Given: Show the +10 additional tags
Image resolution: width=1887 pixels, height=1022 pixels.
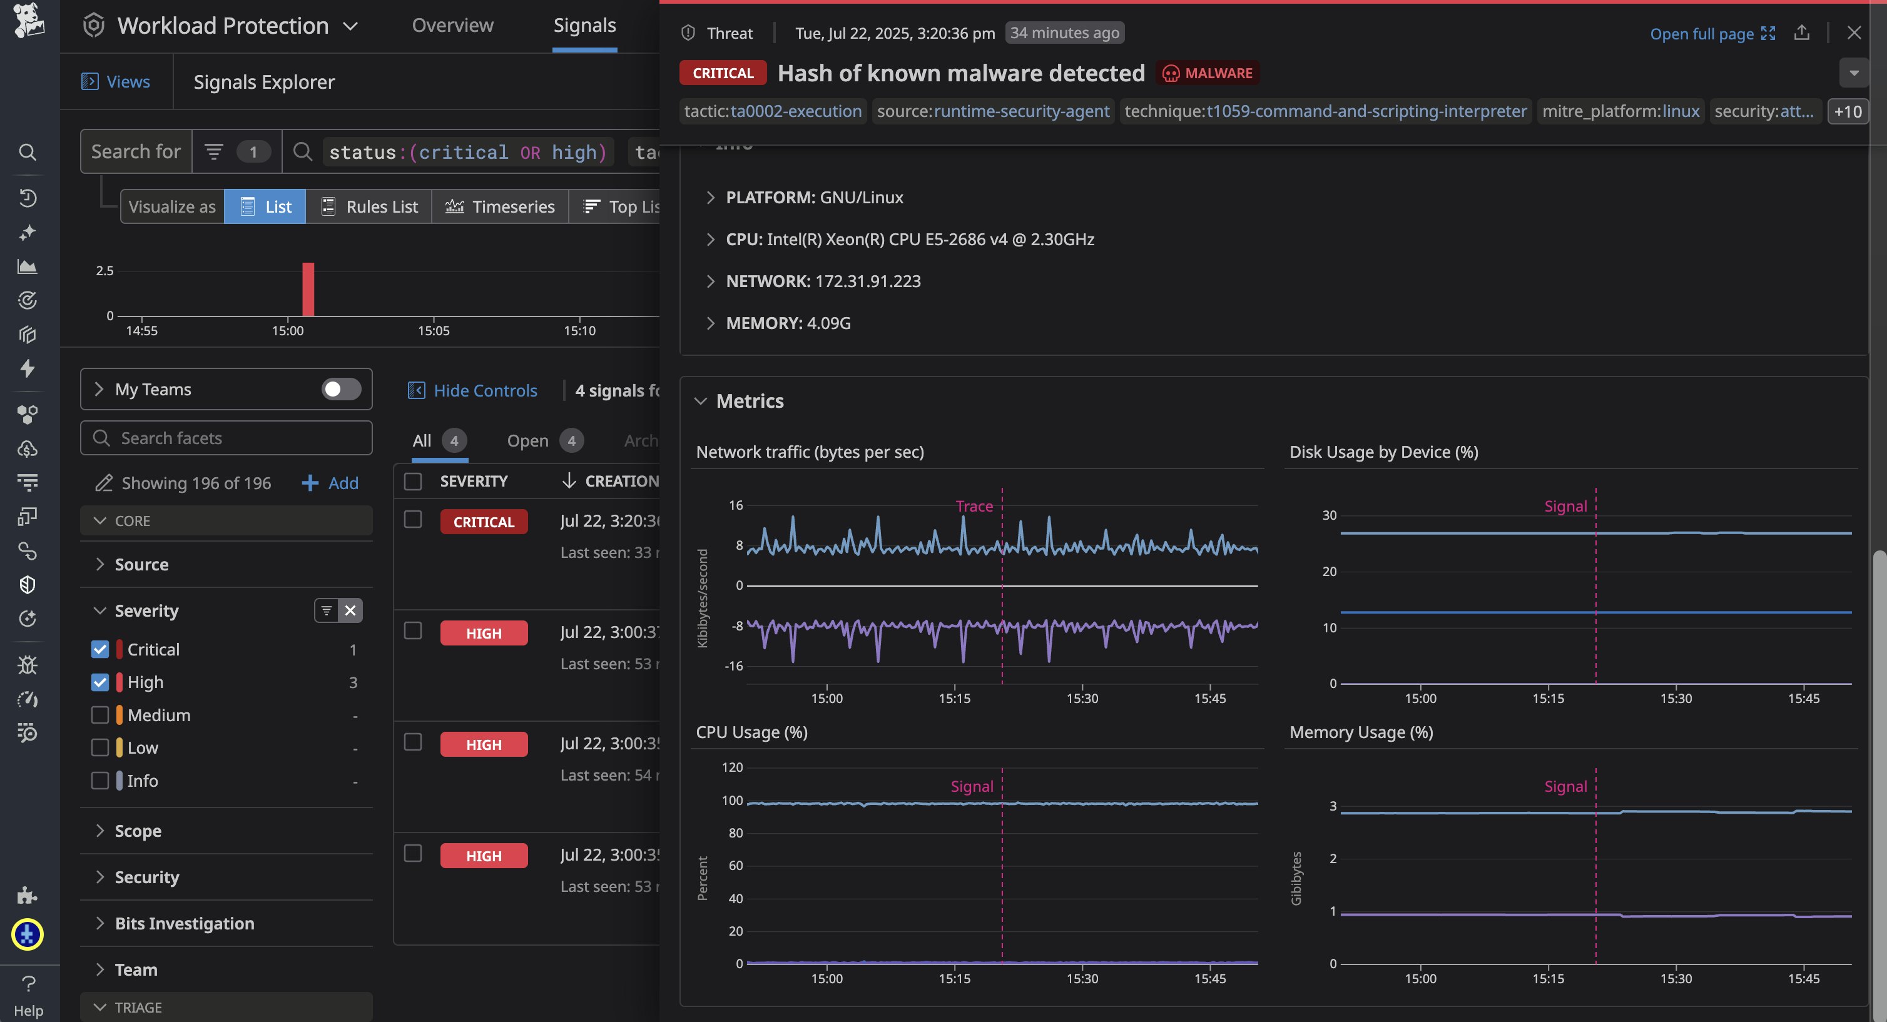Looking at the screenshot, I should pos(1848,111).
